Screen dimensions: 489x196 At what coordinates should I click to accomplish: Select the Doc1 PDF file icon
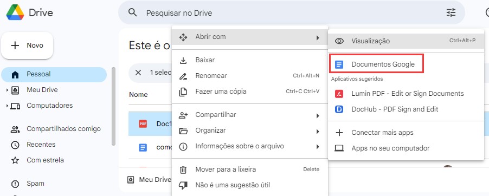point(143,123)
